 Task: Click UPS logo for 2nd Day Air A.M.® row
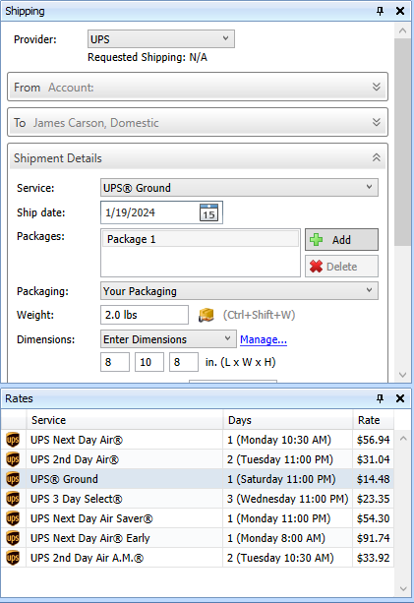point(13,558)
